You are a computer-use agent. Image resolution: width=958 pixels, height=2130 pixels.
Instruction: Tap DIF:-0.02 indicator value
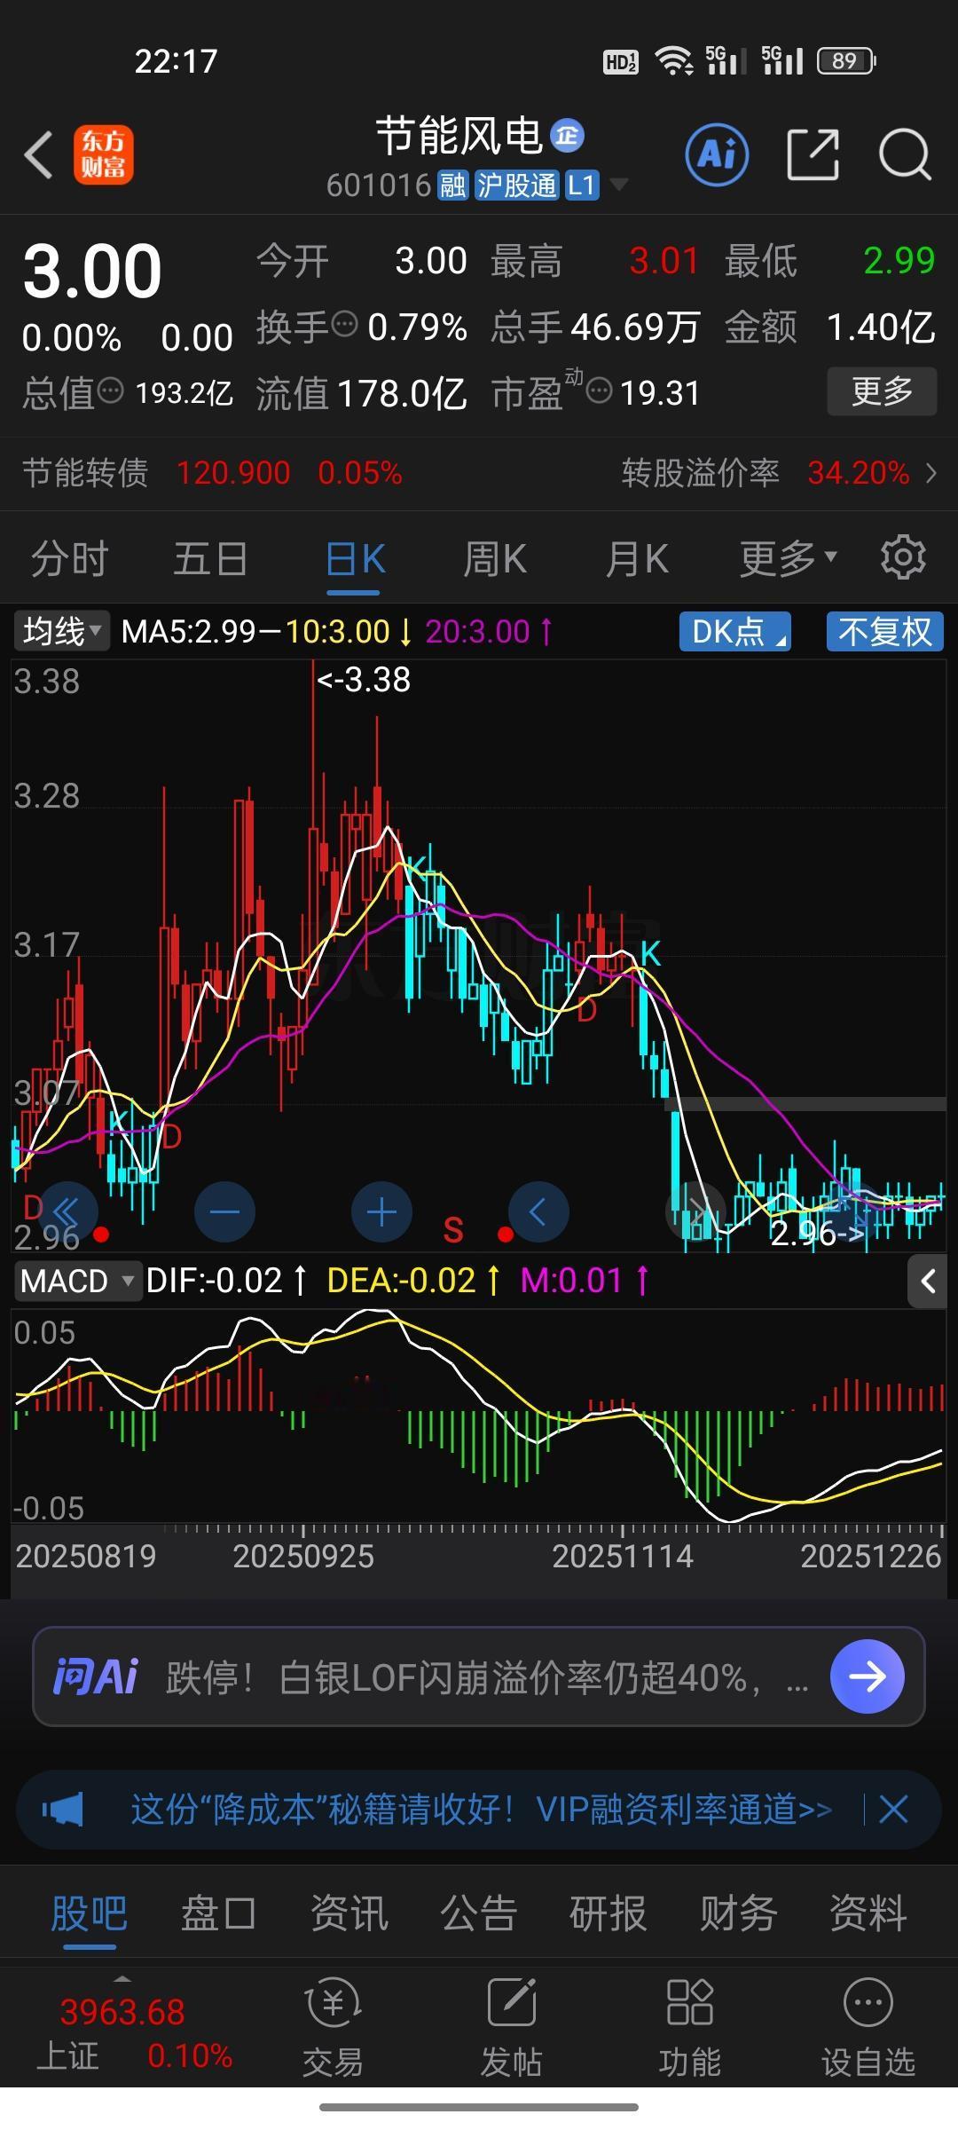[x=214, y=1281]
